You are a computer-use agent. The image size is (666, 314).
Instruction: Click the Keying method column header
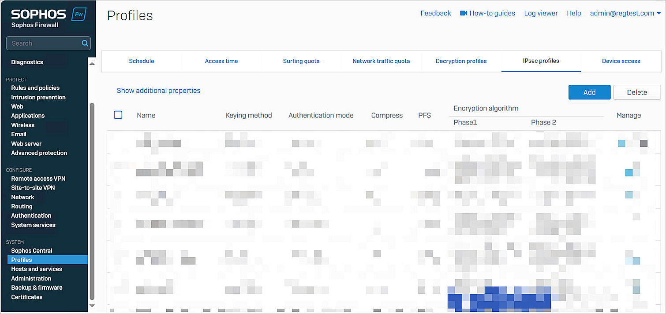click(248, 115)
